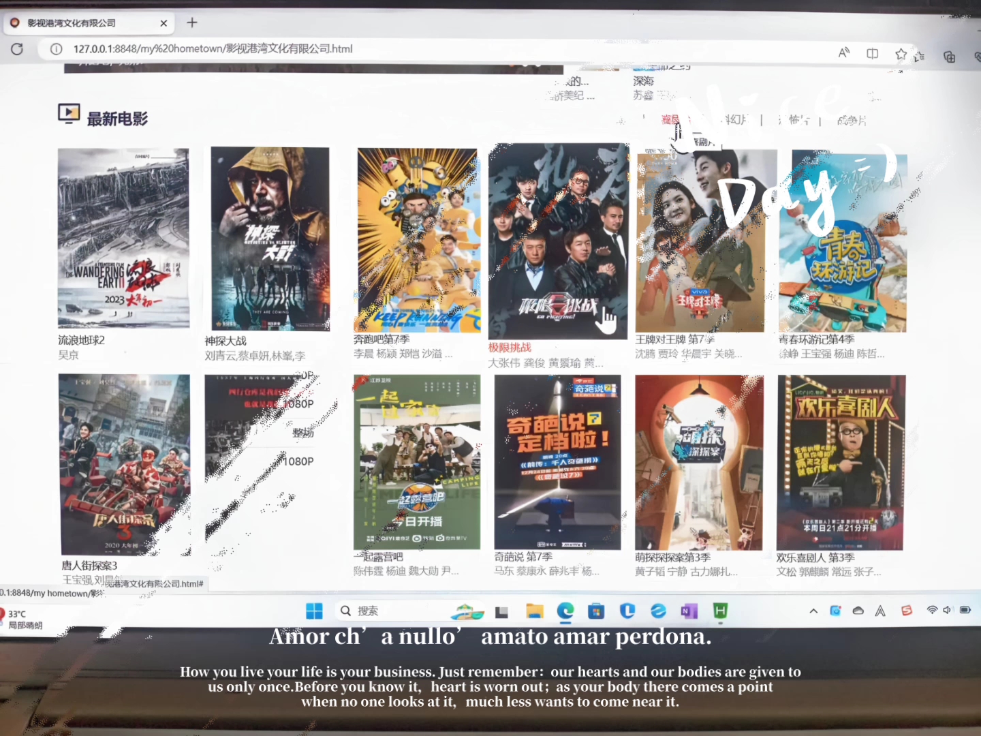The height and width of the screenshot is (736, 981).
Task: Reload the page with the refresh icon
Action: [x=17, y=49]
